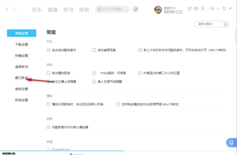Viewport: 237px width, 155px height.
Task: Click the refresh icon beside the back arrow
Action: (15, 9)
